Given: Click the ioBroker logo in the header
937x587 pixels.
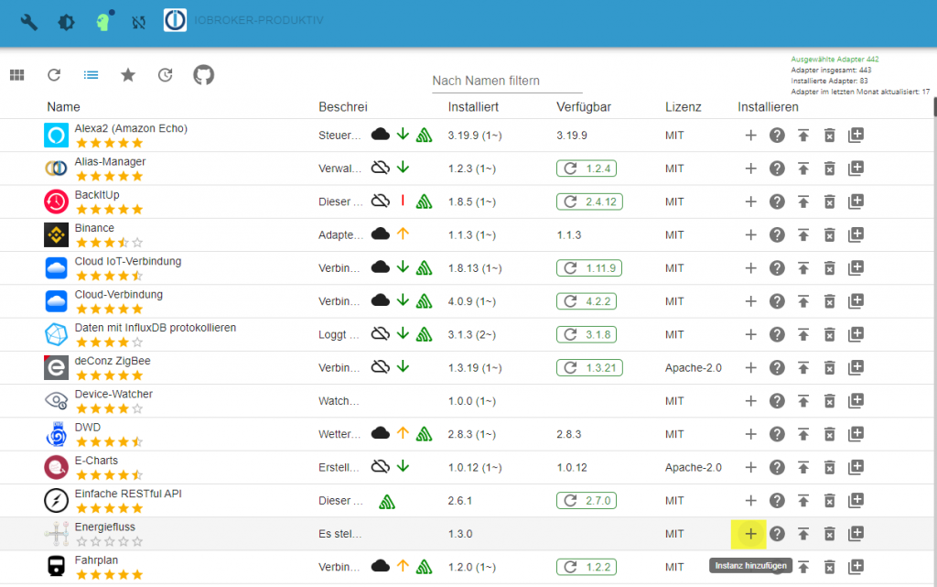Looking at the screenshot, I should click(175, 21).
